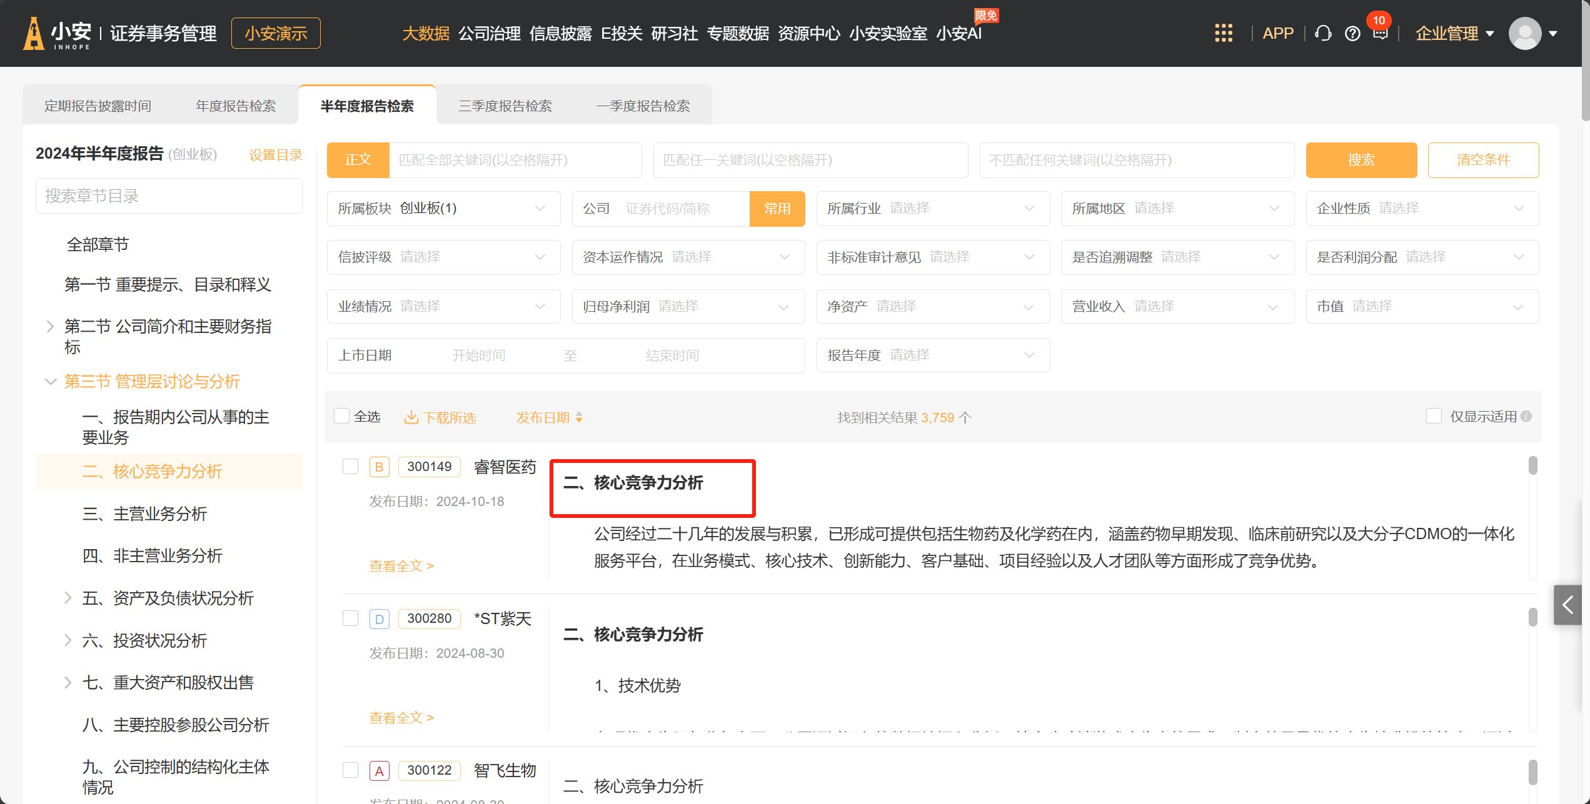The image size is (1590, 804).
Task: Open the 研习社 top menu
Action: point(674,34)
